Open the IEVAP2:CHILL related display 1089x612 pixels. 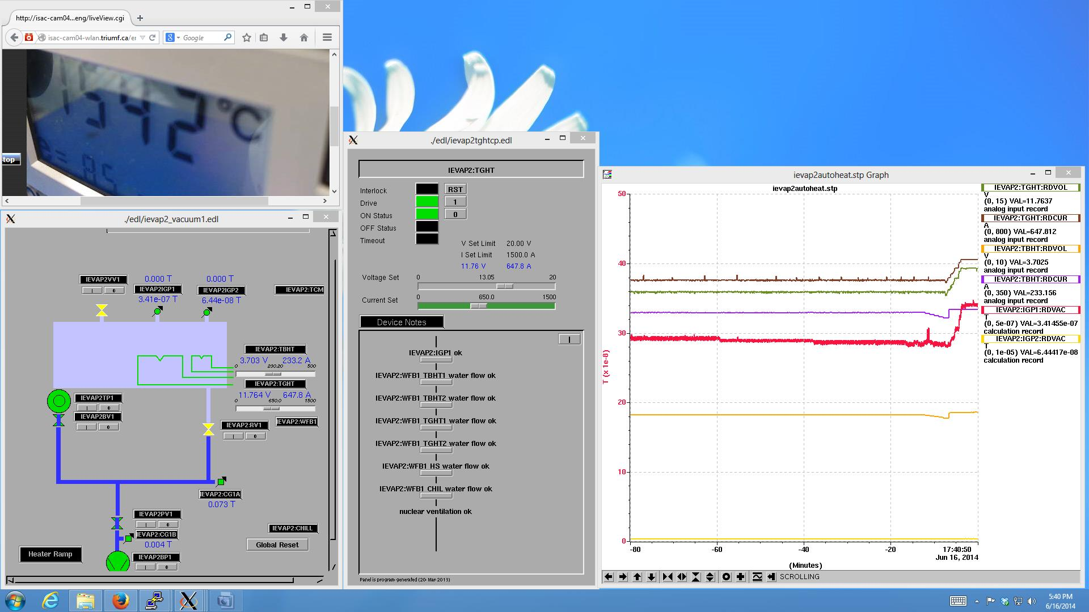293,528
